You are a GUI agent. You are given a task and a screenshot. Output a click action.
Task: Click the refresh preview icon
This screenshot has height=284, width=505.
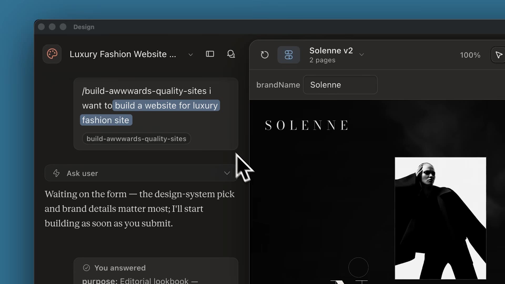[265, 55]
